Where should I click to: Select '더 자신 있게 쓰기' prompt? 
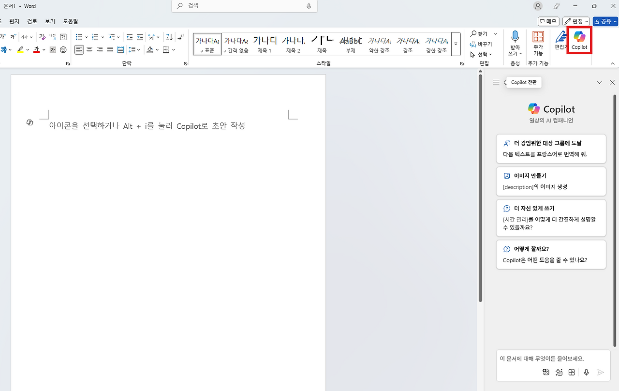pos(551,218)
